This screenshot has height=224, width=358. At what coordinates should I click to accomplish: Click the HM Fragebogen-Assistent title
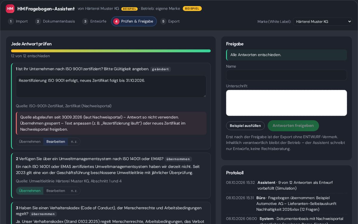(x=46, y=9)
